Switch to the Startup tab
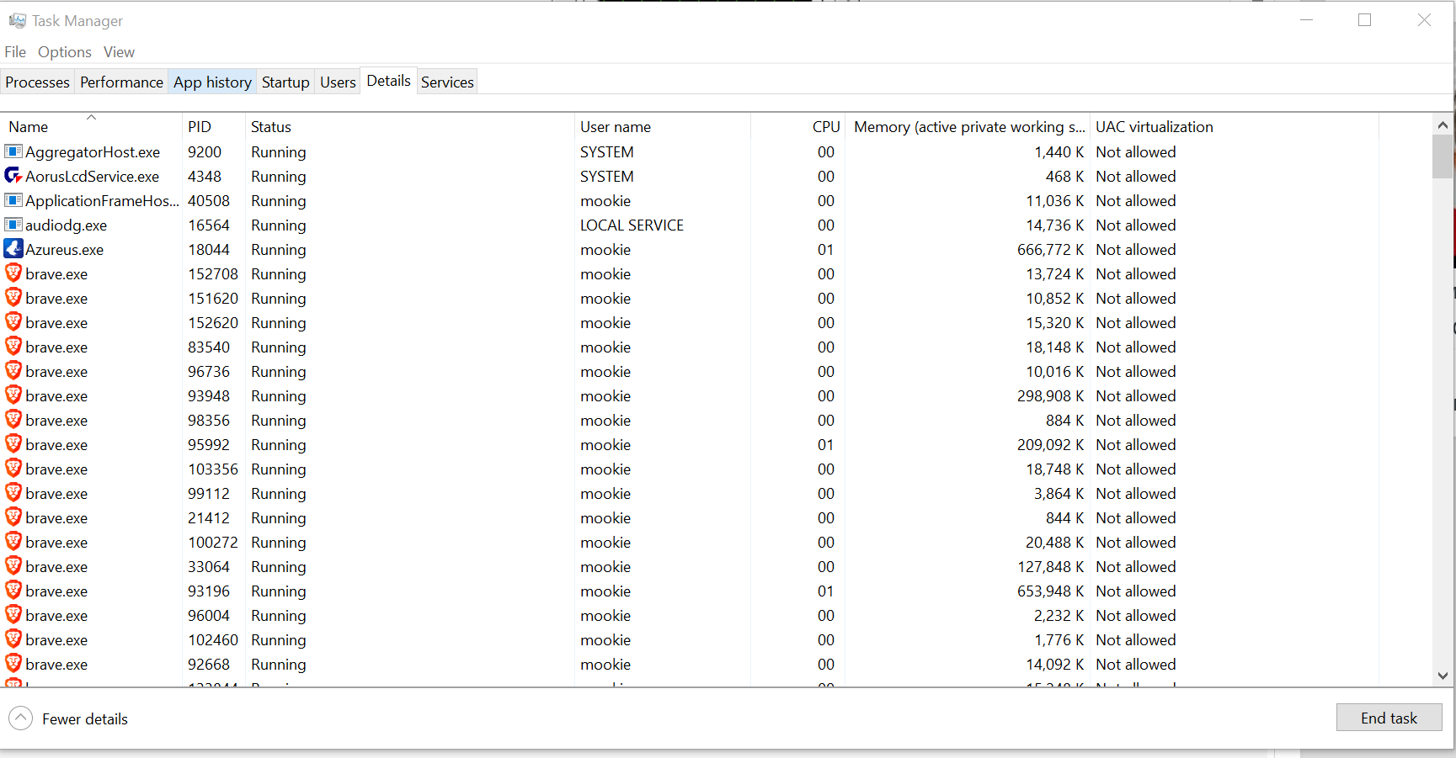The height and width of the screenshot is (758, 1456). pos(285,82)
